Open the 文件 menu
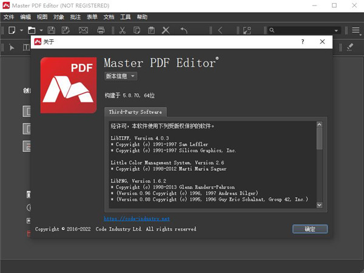 click(9, 18)
